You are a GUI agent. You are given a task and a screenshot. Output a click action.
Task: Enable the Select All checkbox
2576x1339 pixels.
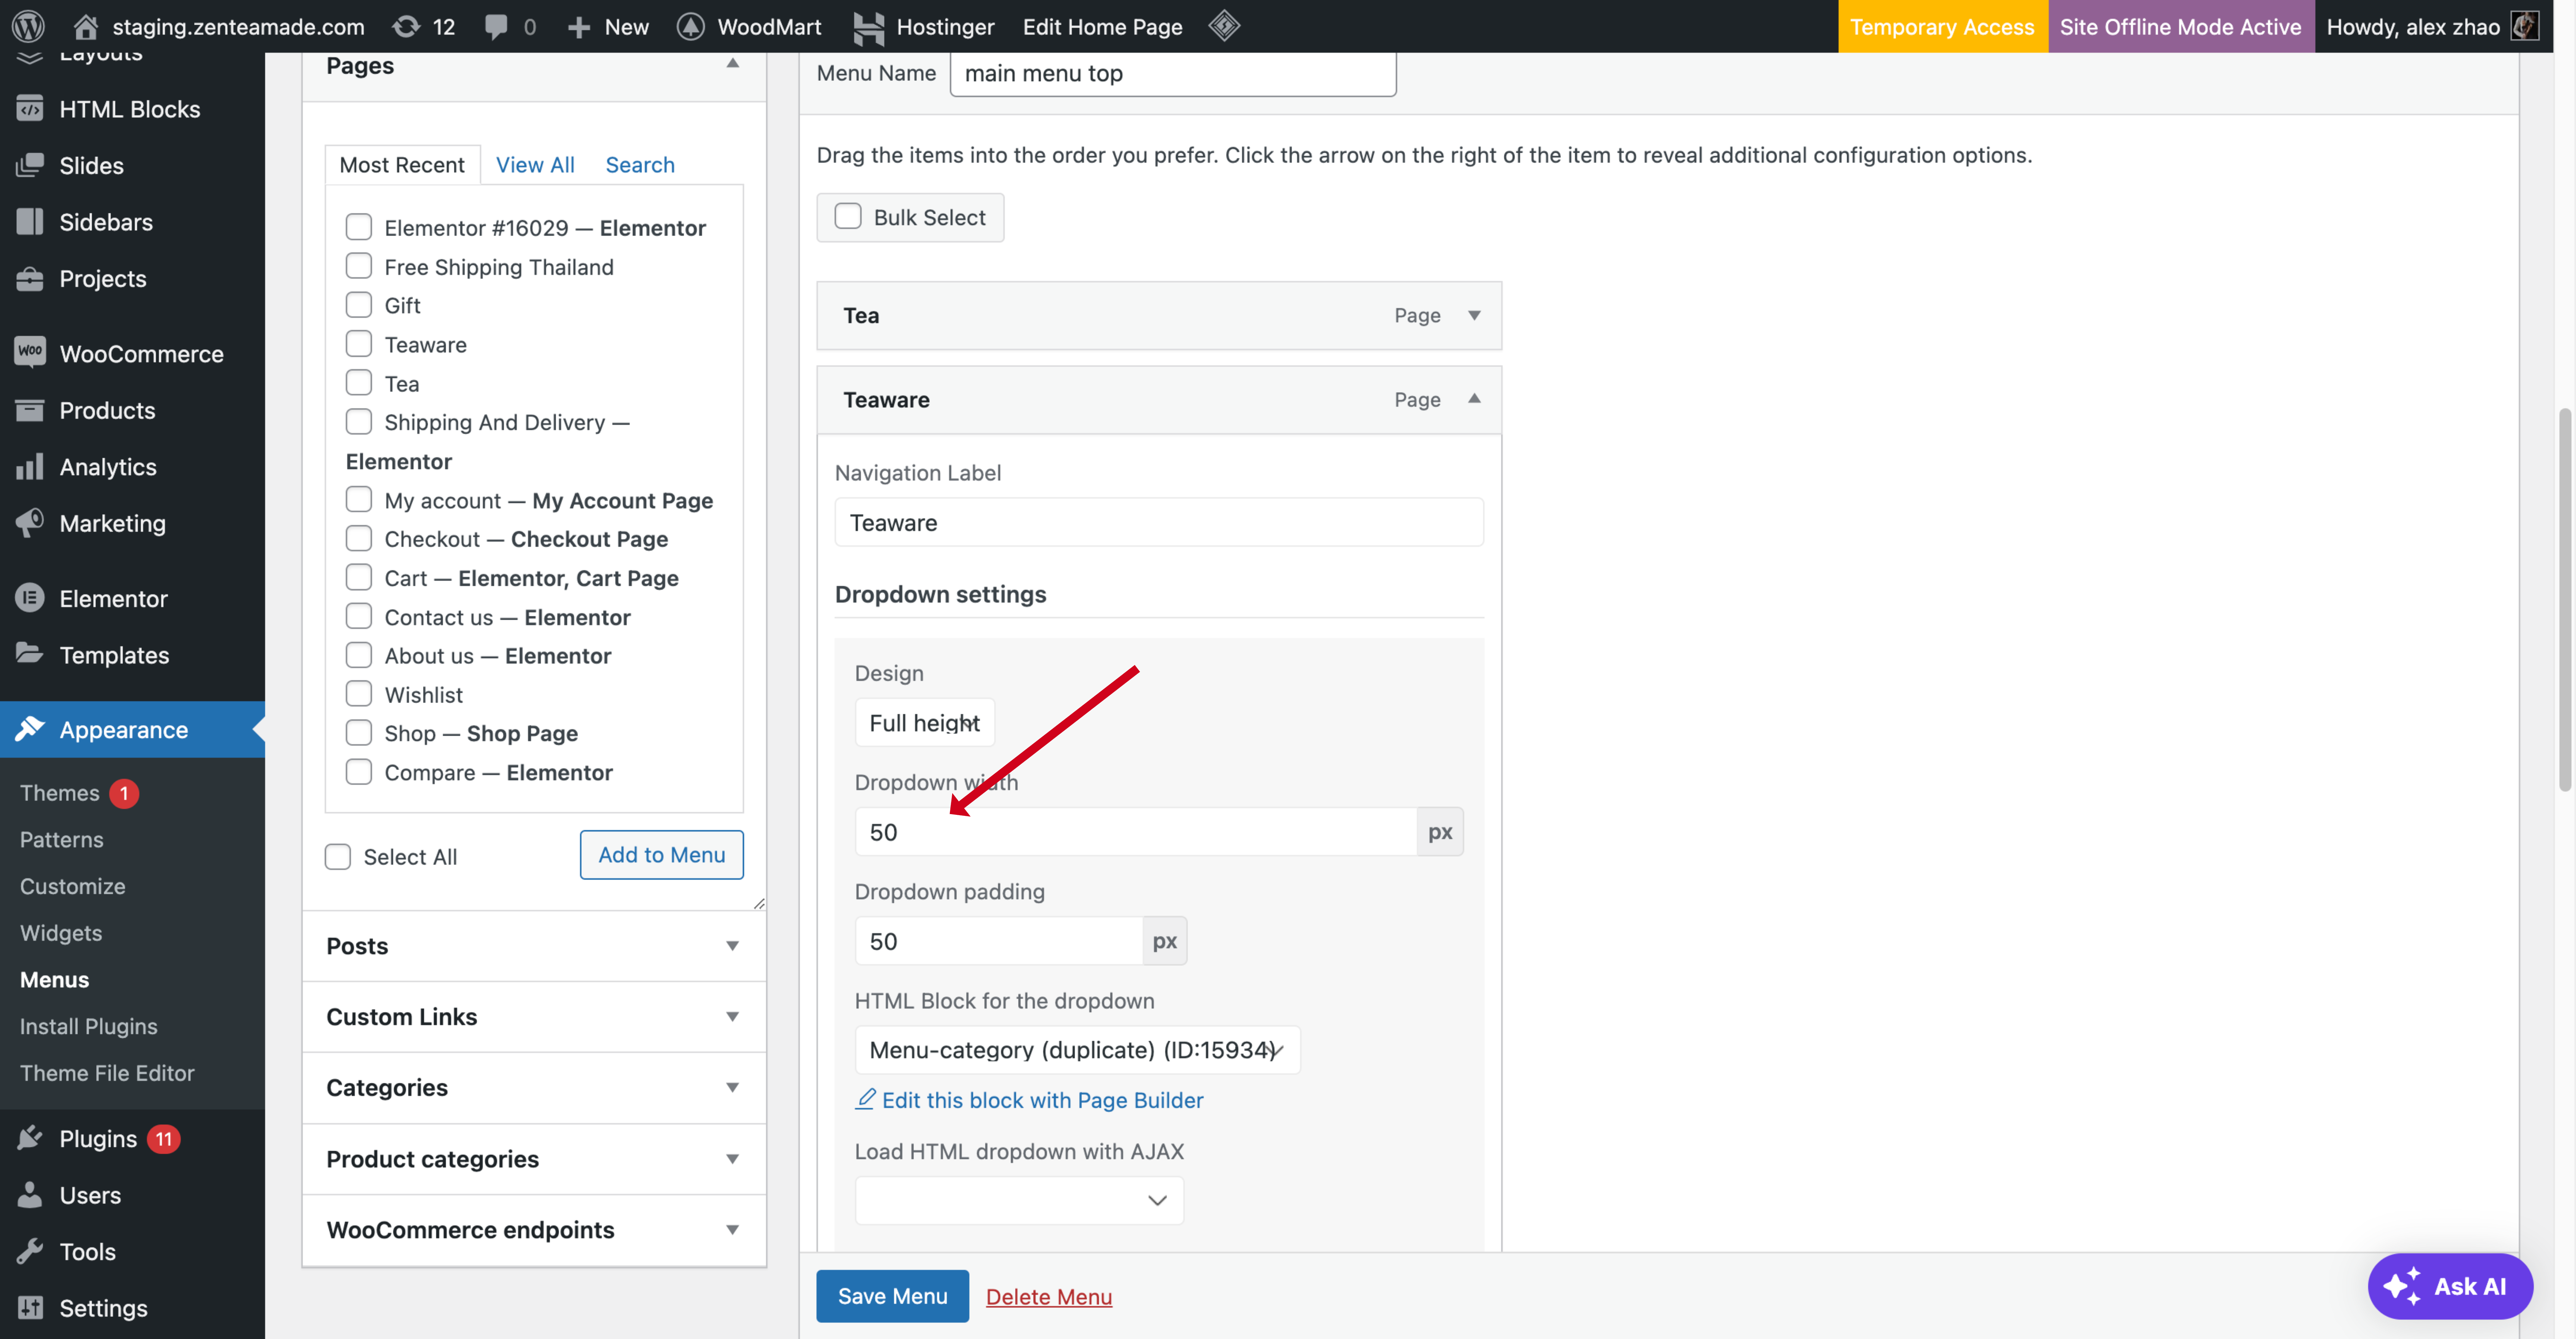pyautogui.click(x=338, y=857)
